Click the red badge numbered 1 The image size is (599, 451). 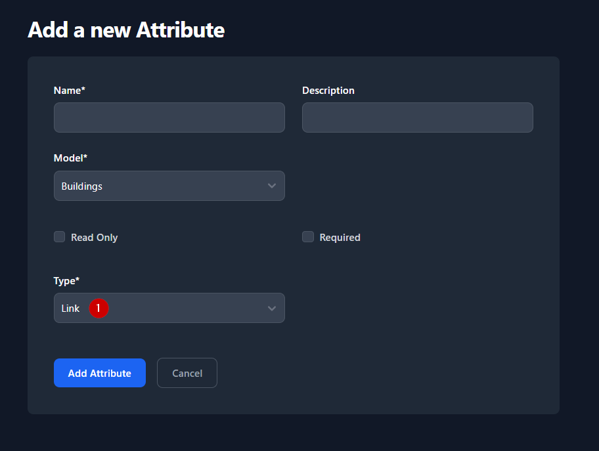99,308
